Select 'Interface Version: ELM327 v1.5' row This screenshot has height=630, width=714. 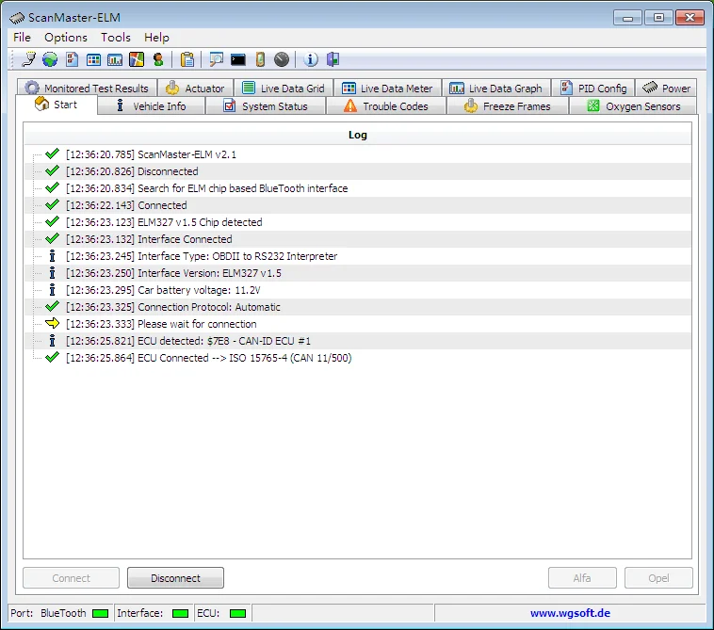pyautogui.click(x=357, y=273)
